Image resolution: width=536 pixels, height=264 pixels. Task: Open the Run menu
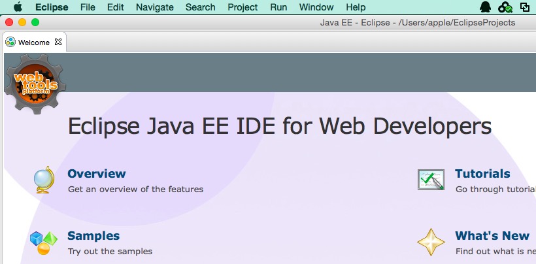(278, 7)
